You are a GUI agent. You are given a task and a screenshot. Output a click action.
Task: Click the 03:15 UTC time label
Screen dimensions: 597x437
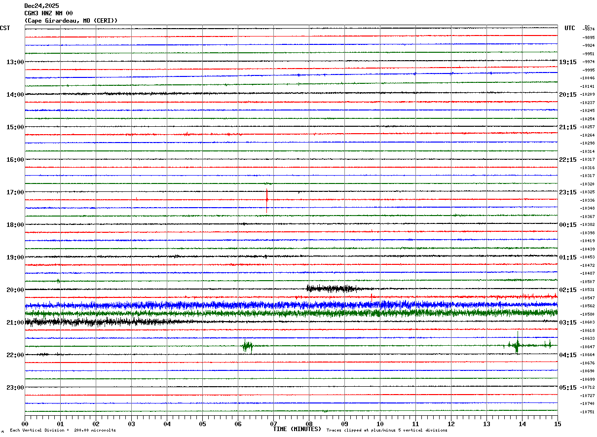[x=568, y=323]
